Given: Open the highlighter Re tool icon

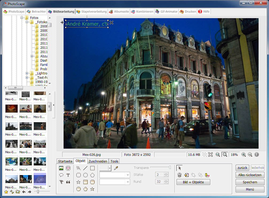Looking at the screenshot, I should tap(207, 175).
